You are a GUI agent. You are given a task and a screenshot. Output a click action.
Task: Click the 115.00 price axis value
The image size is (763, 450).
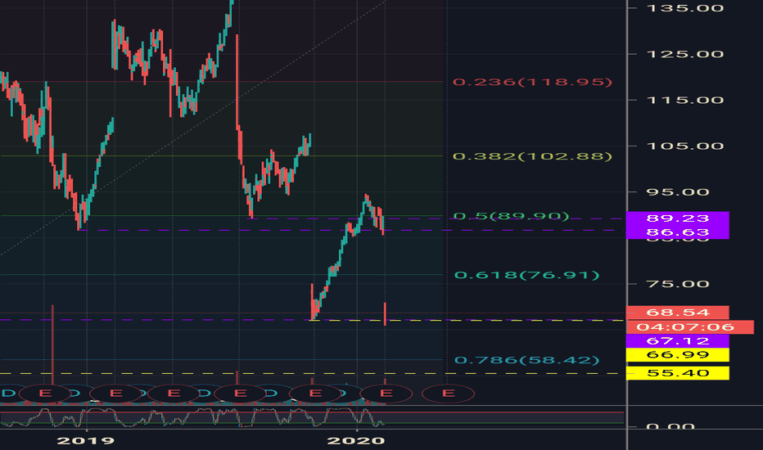click(684, 100)
